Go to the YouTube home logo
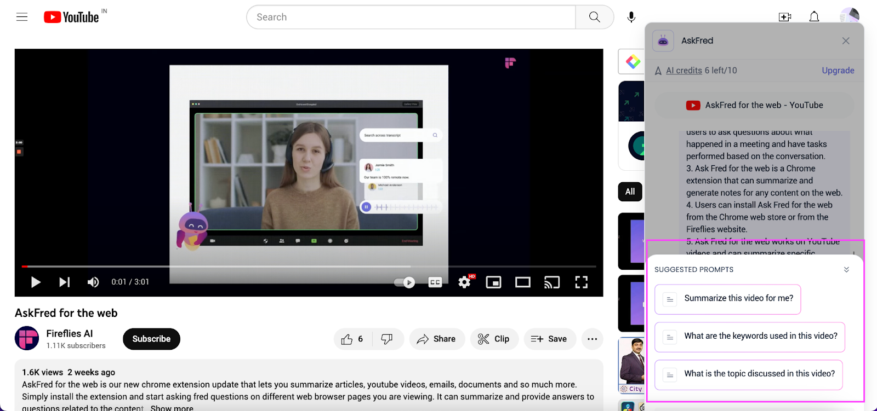The width and height of the screenshot is (877, 411). click(72, 17)
